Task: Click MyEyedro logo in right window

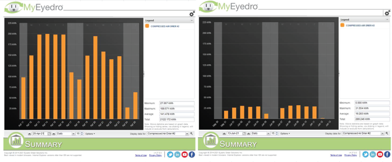Action: pyautogui.click(x=228, y=6)
